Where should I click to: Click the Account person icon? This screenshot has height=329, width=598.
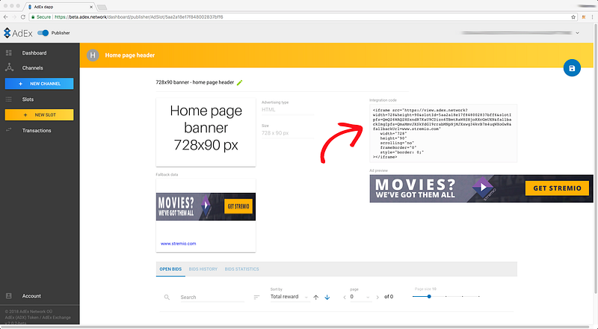coord(9,296)
